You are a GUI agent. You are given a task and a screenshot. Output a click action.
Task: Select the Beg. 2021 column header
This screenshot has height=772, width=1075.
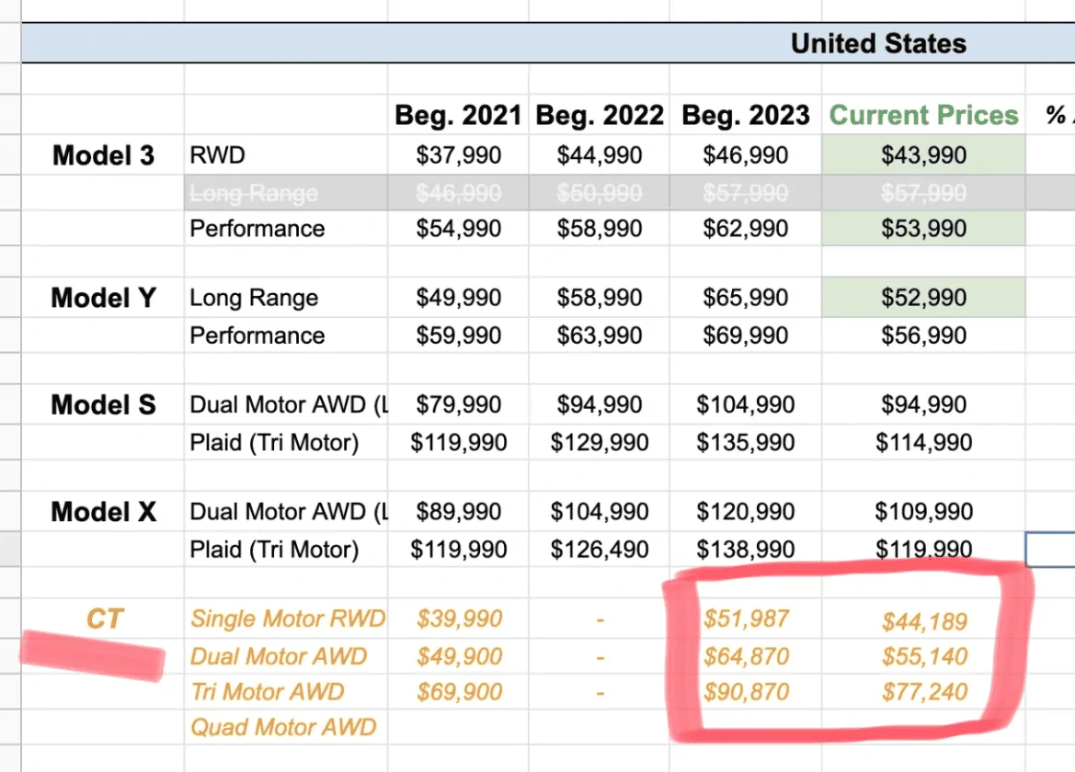458,115
